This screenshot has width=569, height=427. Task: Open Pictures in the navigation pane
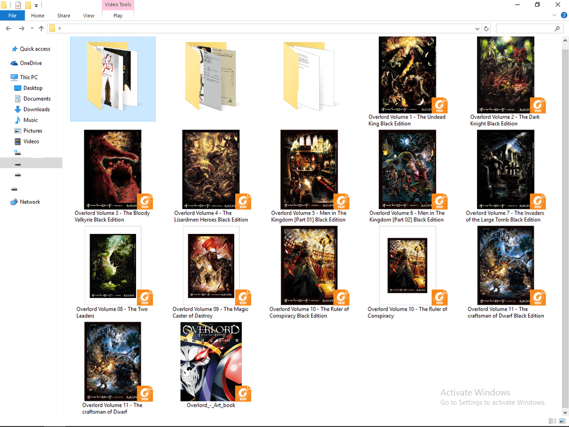(x=33, y=130)
